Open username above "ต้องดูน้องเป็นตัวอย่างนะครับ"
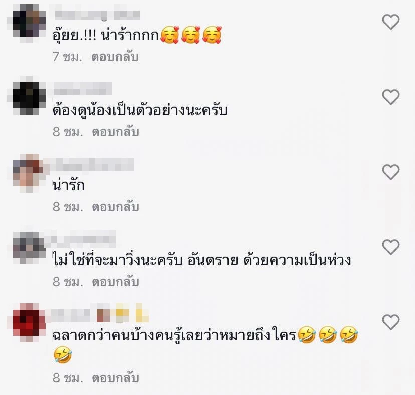Screen dimensions: 415x395 point(83,89)
